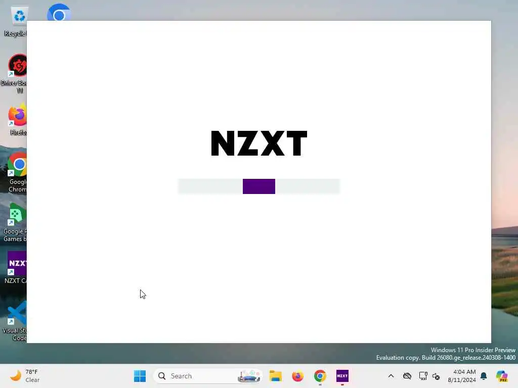Click the purple loading progress bar
This screenshot has height=388, width=518.
(259, 186)
